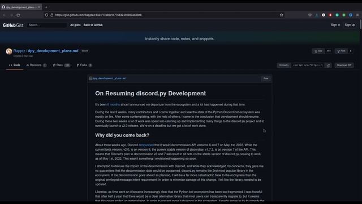The image size is (362, 204).
Task: View the Raw file
Action: pos(266,78)
